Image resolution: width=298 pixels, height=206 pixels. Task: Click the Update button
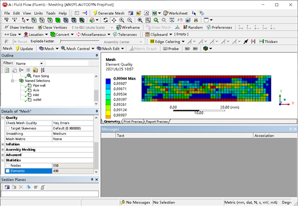click(x=24, y=48)
